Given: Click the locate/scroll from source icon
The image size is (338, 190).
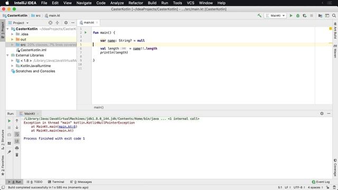Looking at the screenshot, I should (x=51, y=23).
